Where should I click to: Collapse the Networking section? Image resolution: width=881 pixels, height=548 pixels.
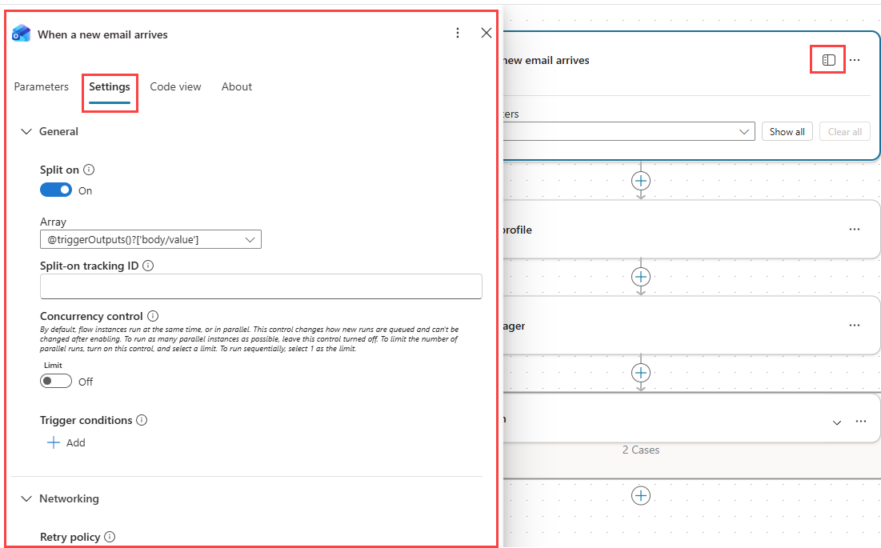(26, 498)
